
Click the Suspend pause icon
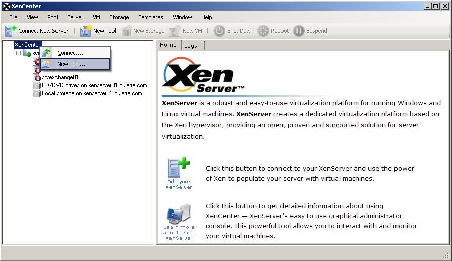(x=299, y=31)
